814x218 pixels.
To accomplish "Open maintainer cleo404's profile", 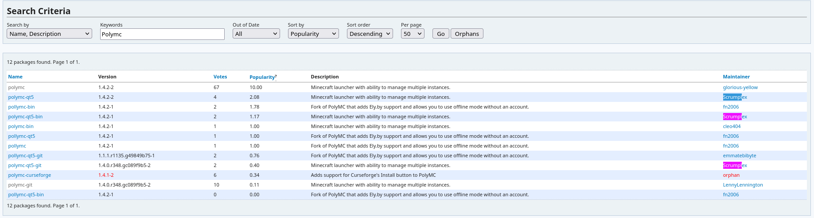I will tap(732, 126).
